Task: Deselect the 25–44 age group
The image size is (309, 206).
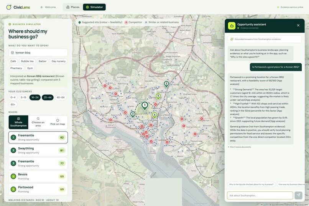Action: coord(48,97)
